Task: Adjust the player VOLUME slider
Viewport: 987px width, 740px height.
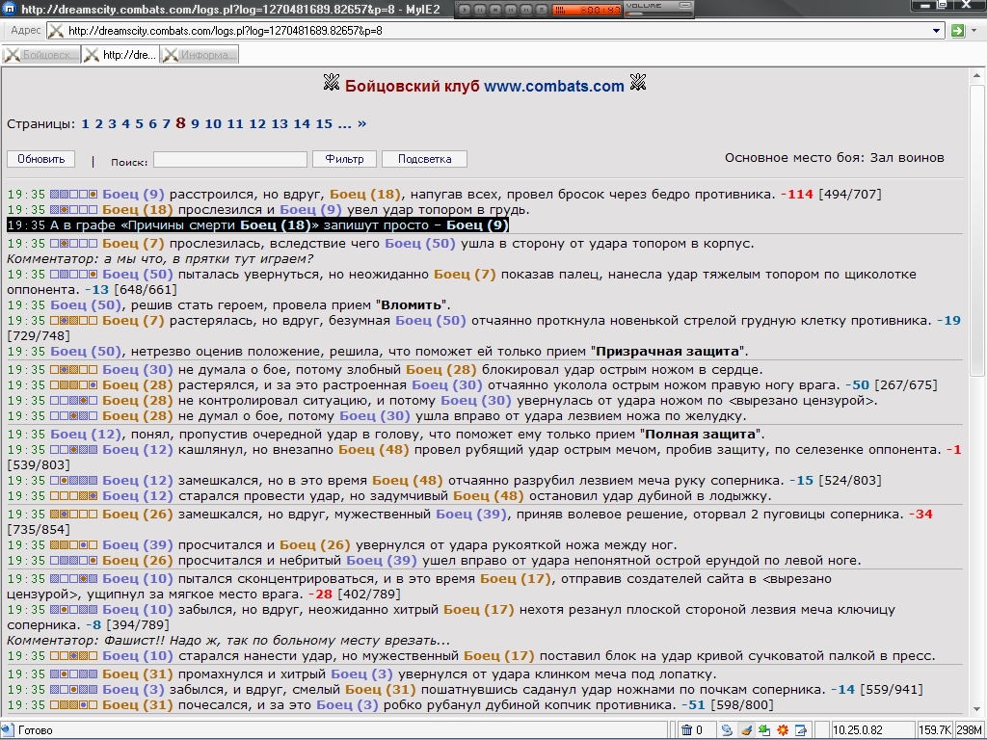Action: 658,13
